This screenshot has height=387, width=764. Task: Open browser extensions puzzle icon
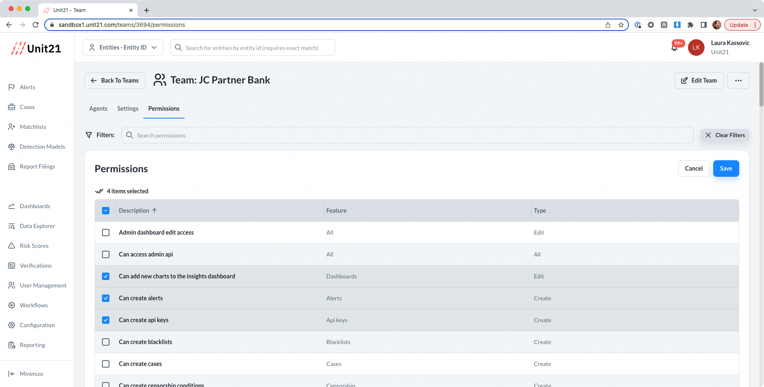(x=690, y=25)
